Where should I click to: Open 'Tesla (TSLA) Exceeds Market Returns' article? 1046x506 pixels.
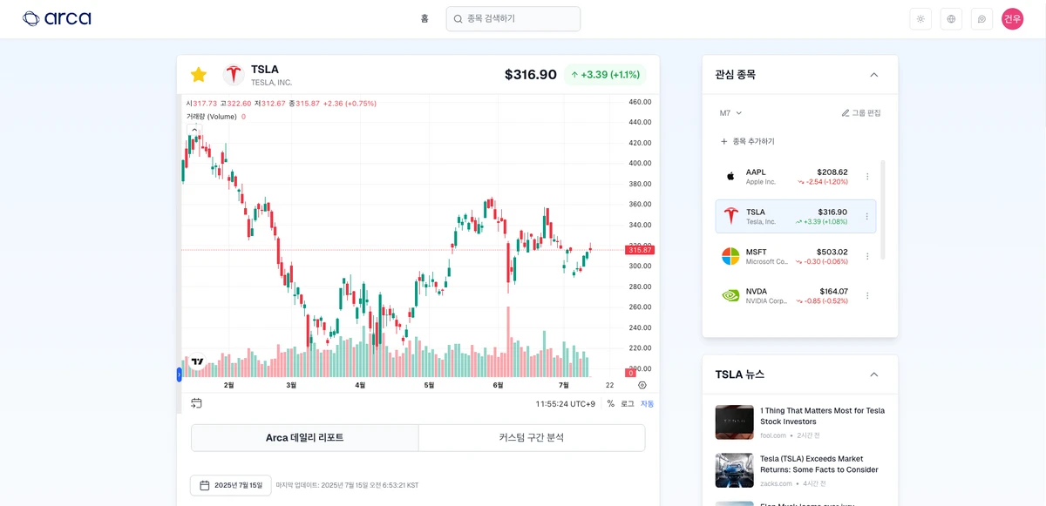click(x=819, y=464)
